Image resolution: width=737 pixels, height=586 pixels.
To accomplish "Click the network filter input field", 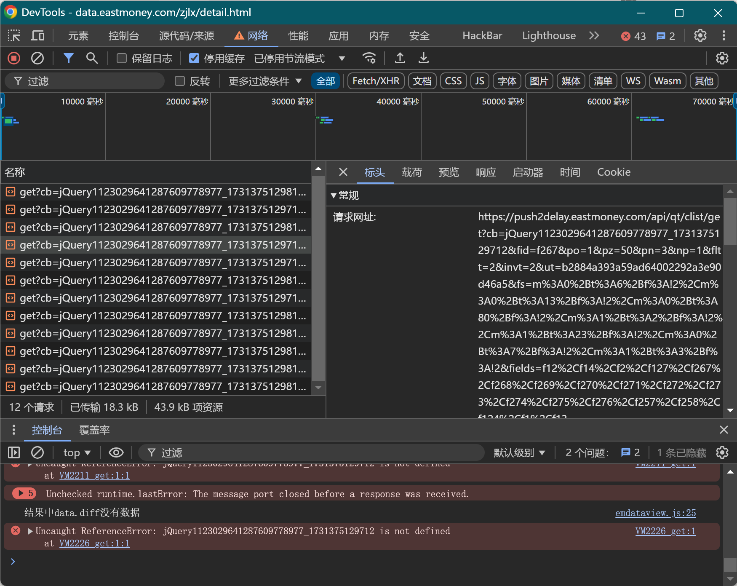I will click(x=85, y=81).
